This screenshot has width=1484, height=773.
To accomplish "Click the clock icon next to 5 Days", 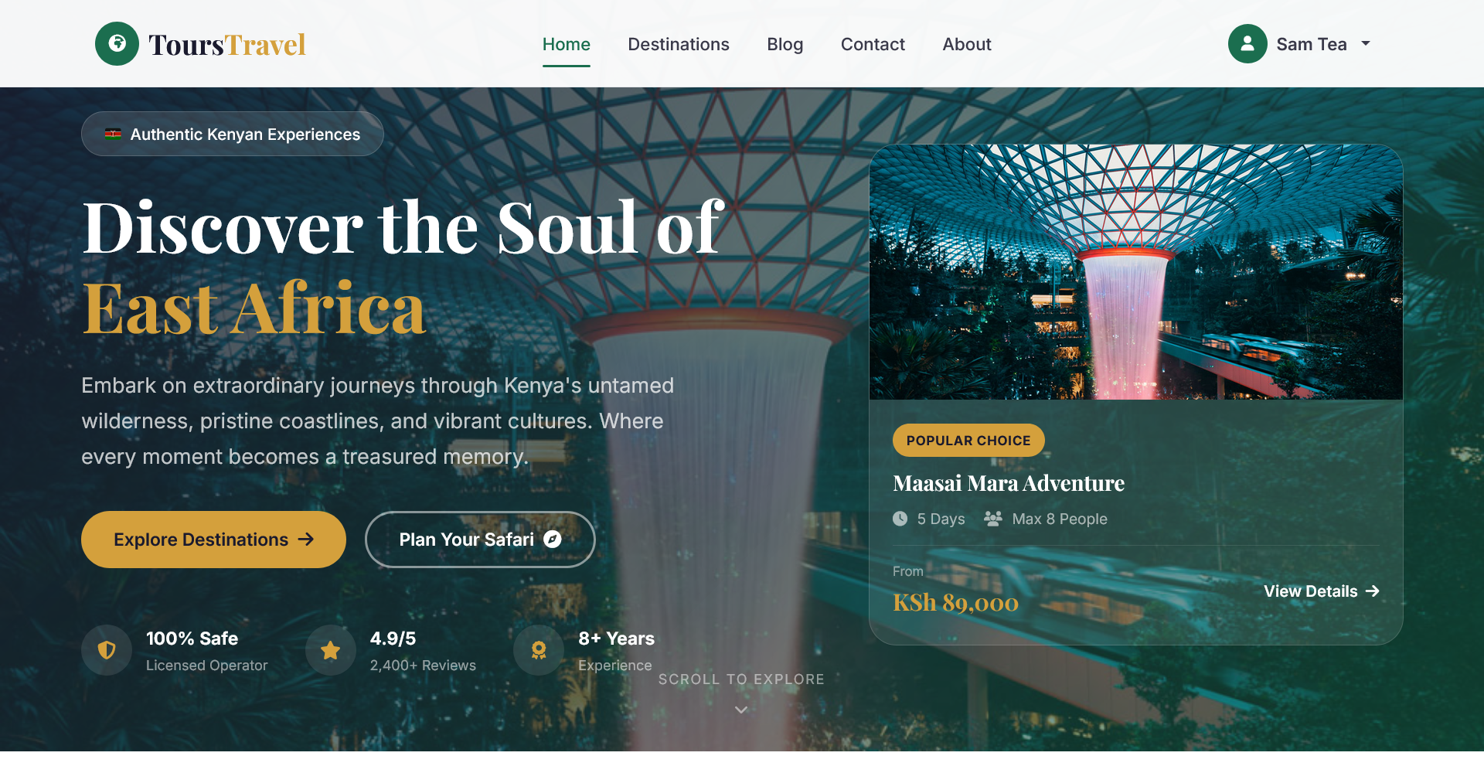I will [x=900, y=519].
